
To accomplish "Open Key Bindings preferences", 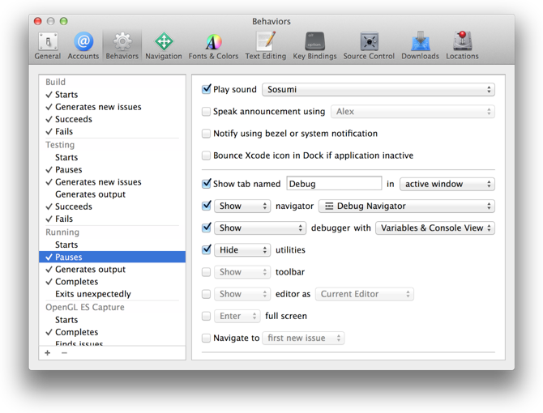I will [314, 46].
